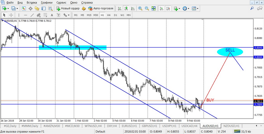The height and width of the screenshot is (134, 264).
Task: Select the Trendline drawing tool
Action: coord(32,15)
